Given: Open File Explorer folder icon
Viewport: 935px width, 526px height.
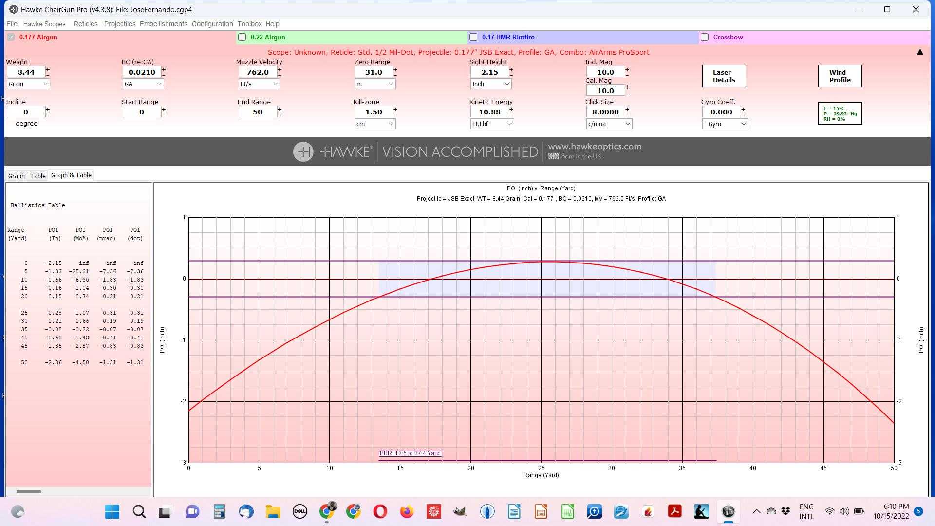Looking at the screenshot, I should (x=273, y=511).
